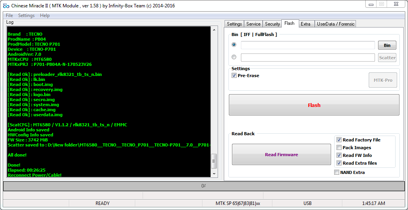
Task: Click the 'MTKxPRJ' project version log line
Action: 50,64
